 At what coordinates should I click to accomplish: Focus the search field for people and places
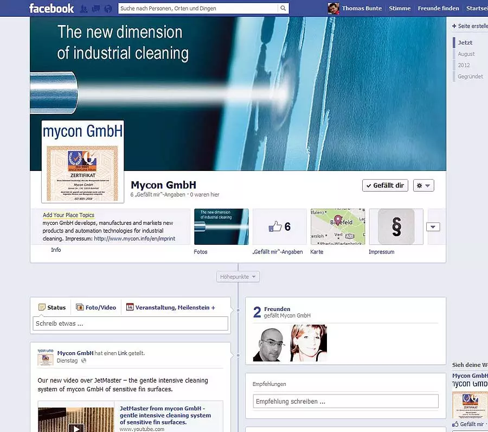tap(198, 8)
